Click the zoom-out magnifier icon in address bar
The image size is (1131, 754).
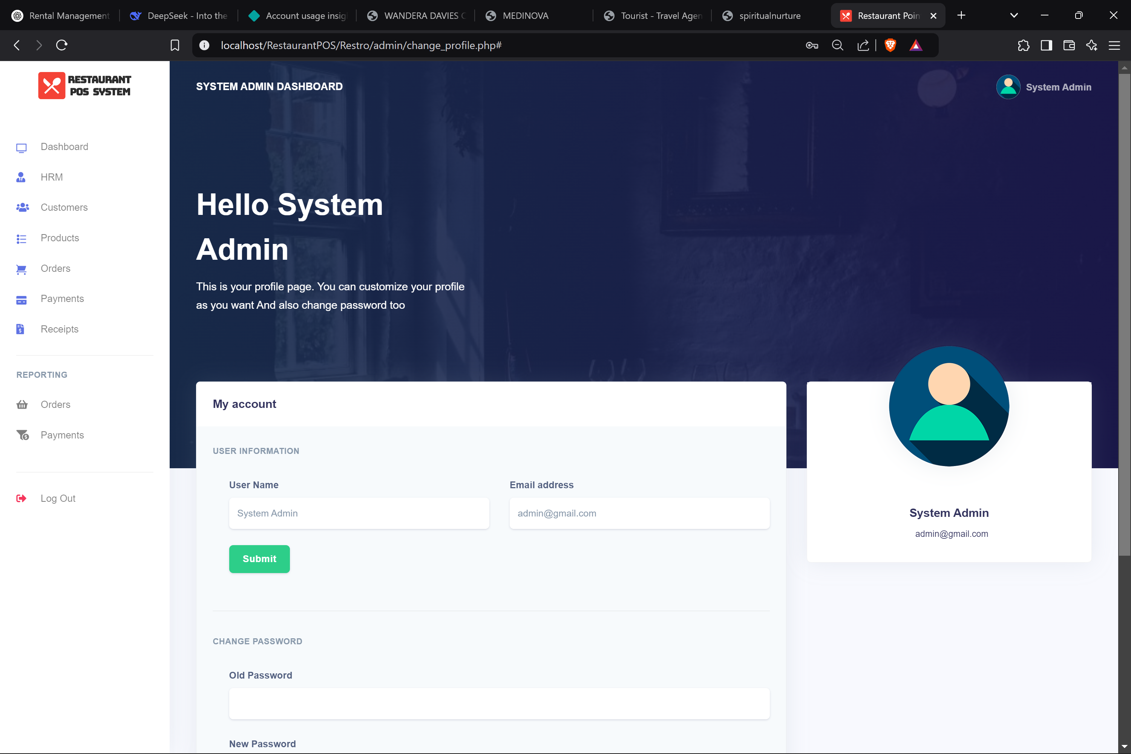pos(838,45)
